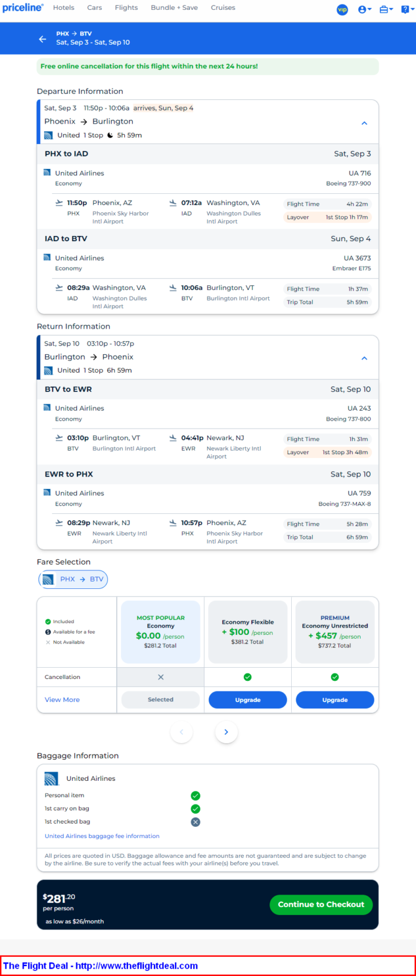Click takeoff icon next to 03:10p
416x976 pixels.
pos(60,437)
